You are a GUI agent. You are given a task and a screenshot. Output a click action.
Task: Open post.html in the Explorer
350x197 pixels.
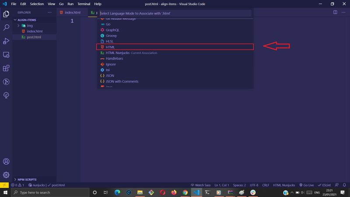pos(34,37)
